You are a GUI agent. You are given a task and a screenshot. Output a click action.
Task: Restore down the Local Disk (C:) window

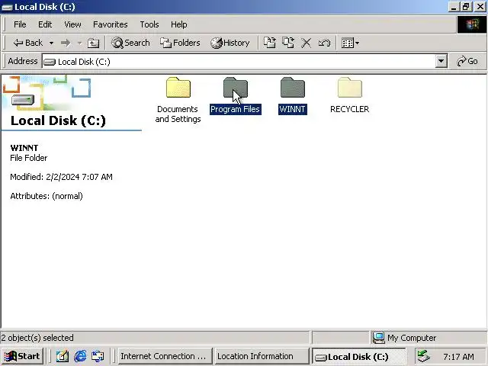point(466,7)
